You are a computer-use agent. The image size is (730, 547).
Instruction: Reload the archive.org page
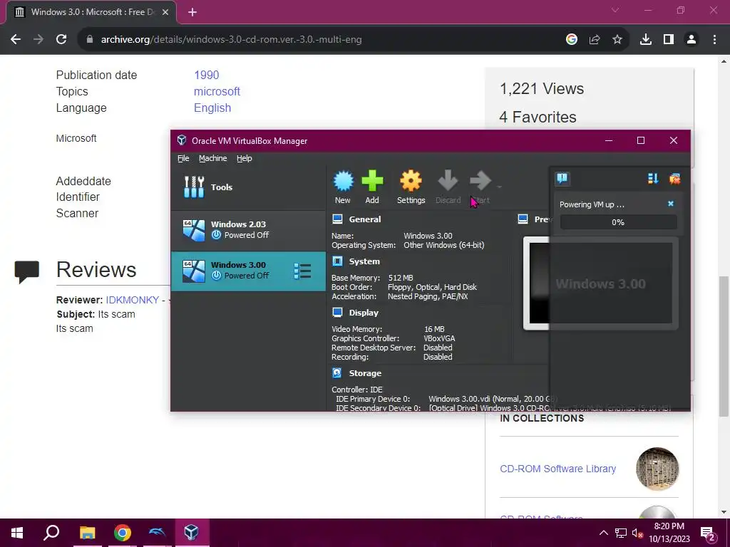pos(61,40)
